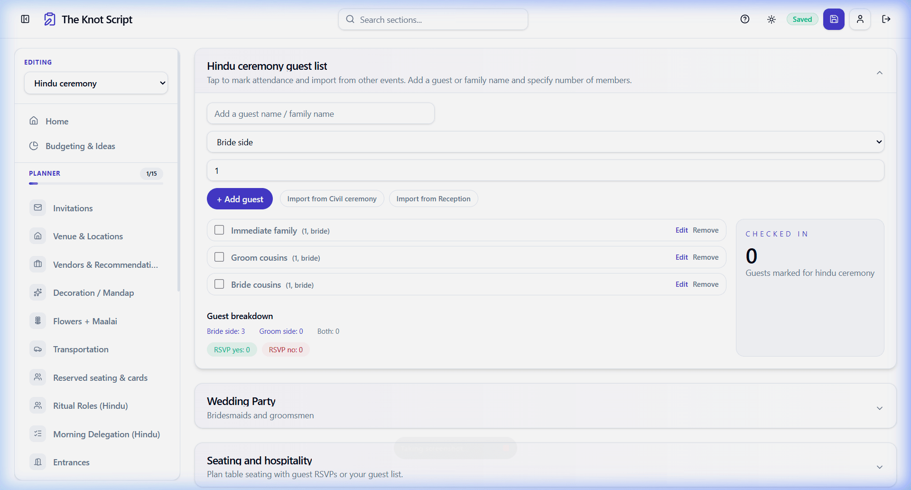The image size is (911, 490).
Task: Select the Flowers + Maalai icon
Action: pos(38,320)
